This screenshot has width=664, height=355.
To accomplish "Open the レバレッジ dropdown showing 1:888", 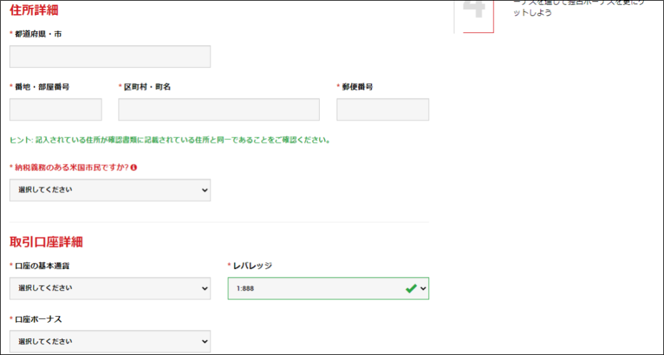I will (328, 288).
